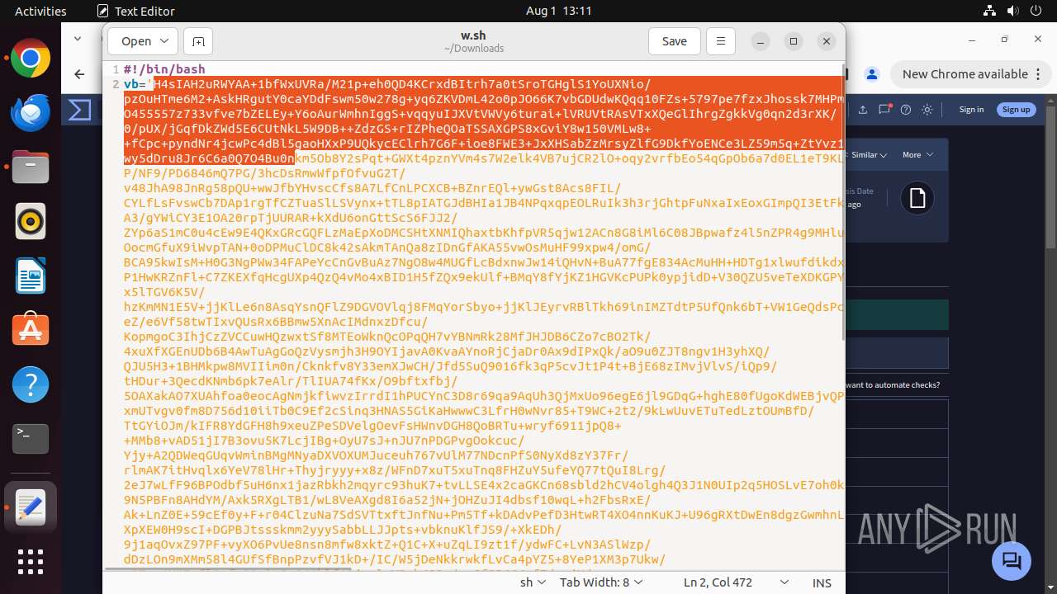This screenshot has width=1057, height=594.
Task: Click the Ln 2, Col 472 position indicator
Action: 718,582
